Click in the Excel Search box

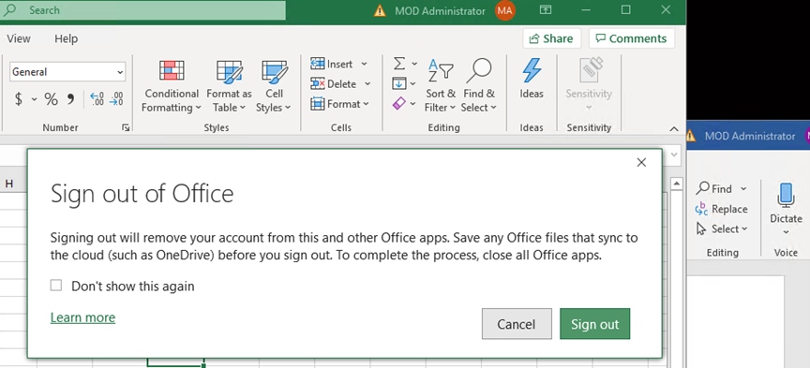click(x=142, y=9)
